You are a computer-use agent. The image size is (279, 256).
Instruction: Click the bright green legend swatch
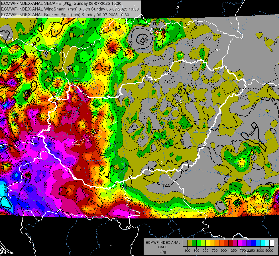(199, 243)
